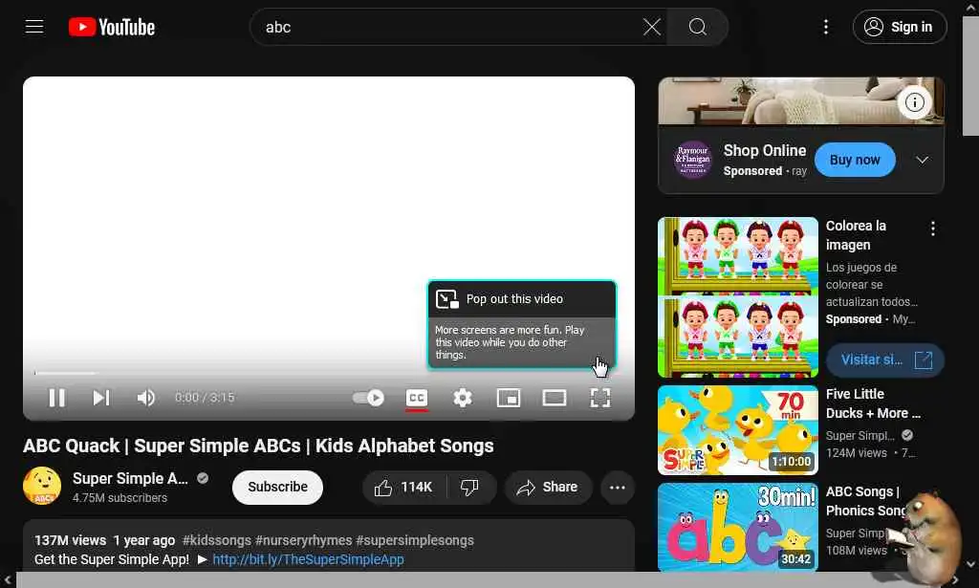979x588 pixels.
Task: Open ABC Songs Phonics video thumbnail
Action: pos(738,528)
